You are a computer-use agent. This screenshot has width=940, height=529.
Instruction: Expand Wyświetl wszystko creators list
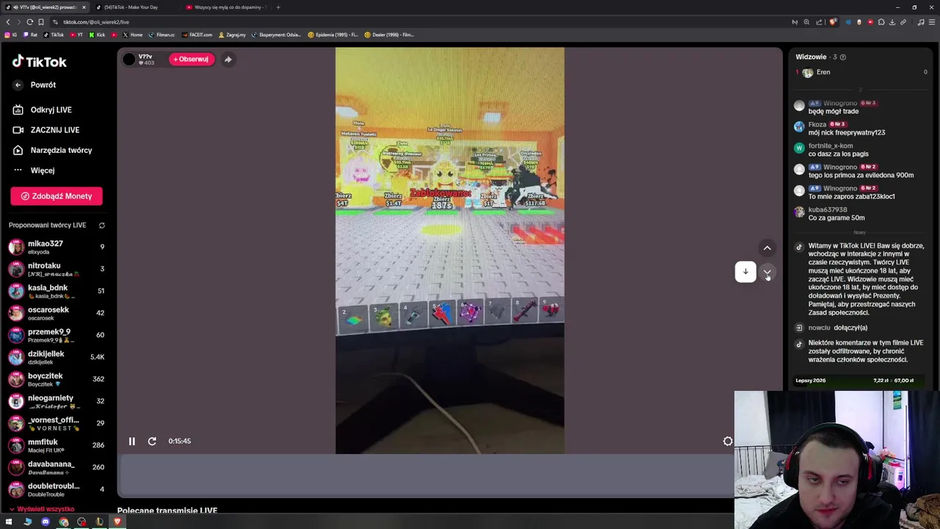click(42, 509)
